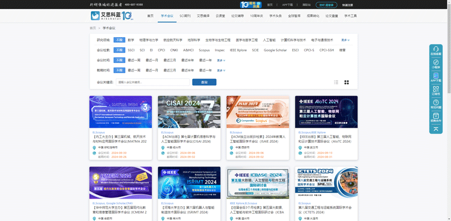Viewport: 451px width, 221px height.
Task: Open the 常见问题 question mark icon
Action: [436, 102]
